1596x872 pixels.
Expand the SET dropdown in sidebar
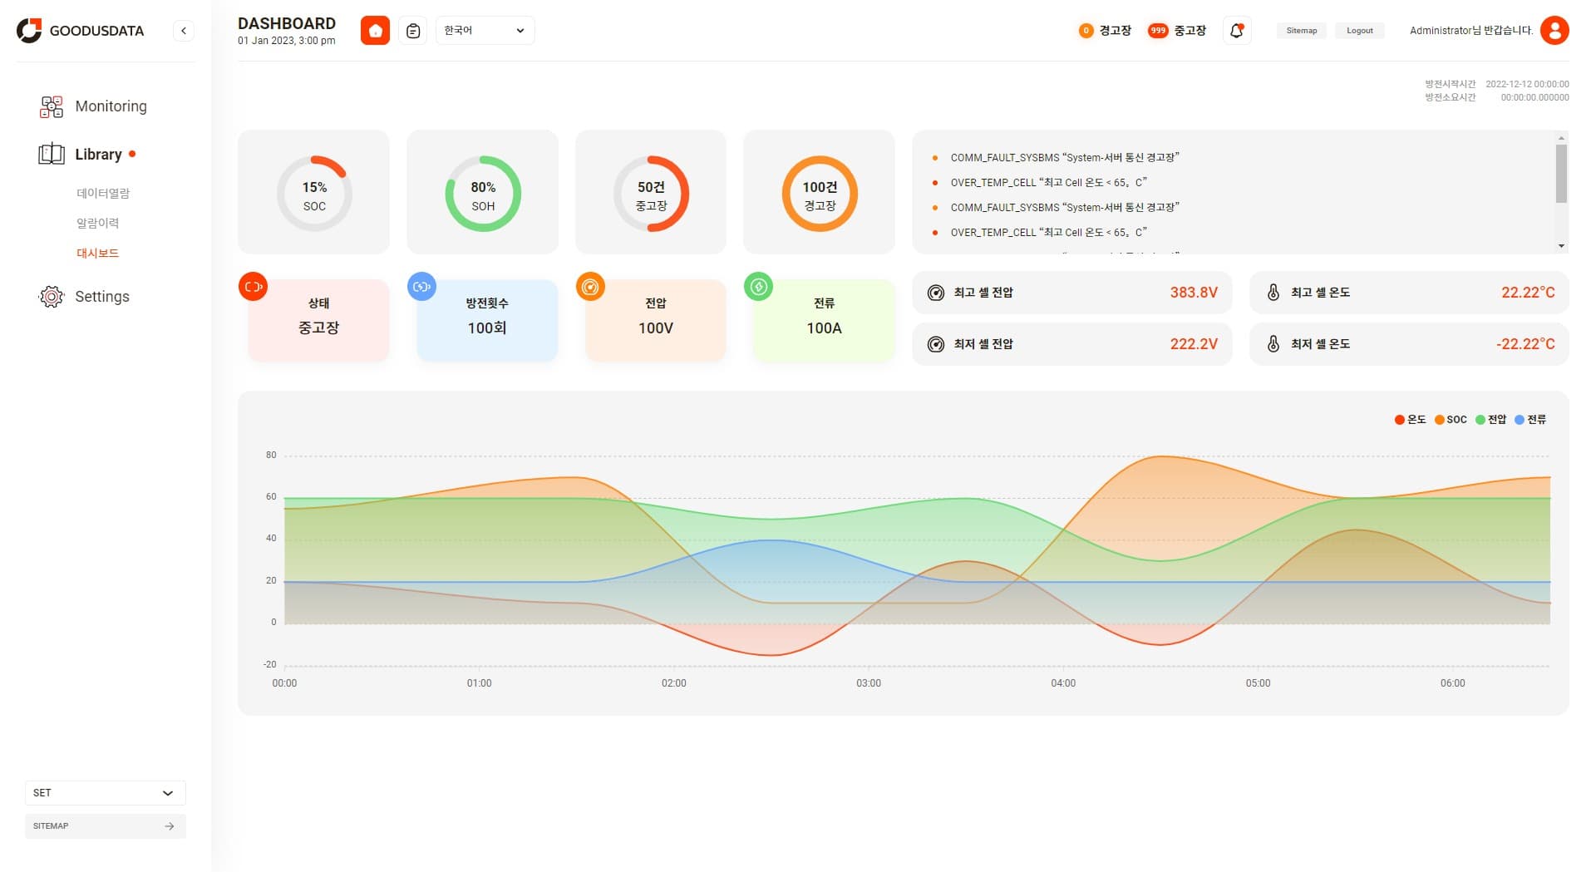pyautogui.click(x=105, y=793)
